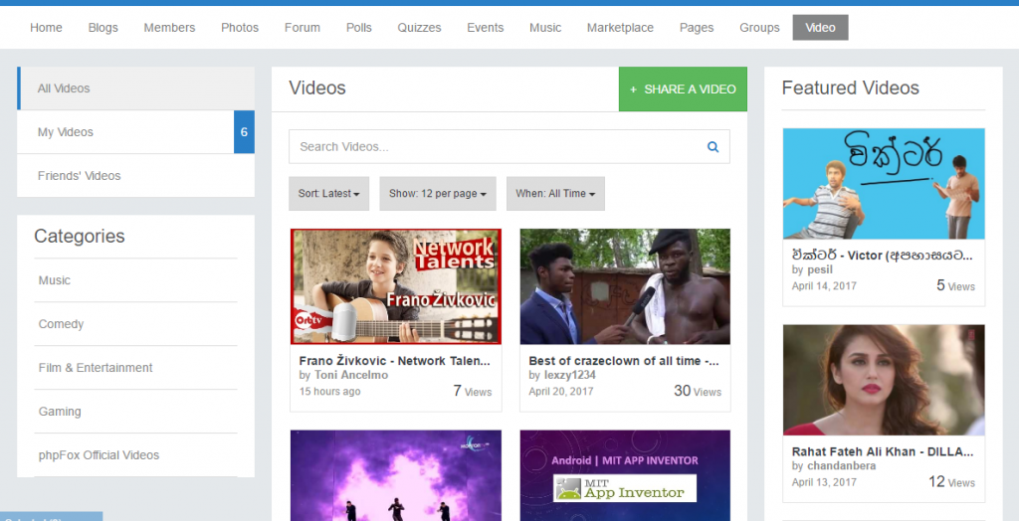The image size is (1019, 521).
Task: Open the Frano Živkovic video thumbnail
Action: [x=396, y=285]
